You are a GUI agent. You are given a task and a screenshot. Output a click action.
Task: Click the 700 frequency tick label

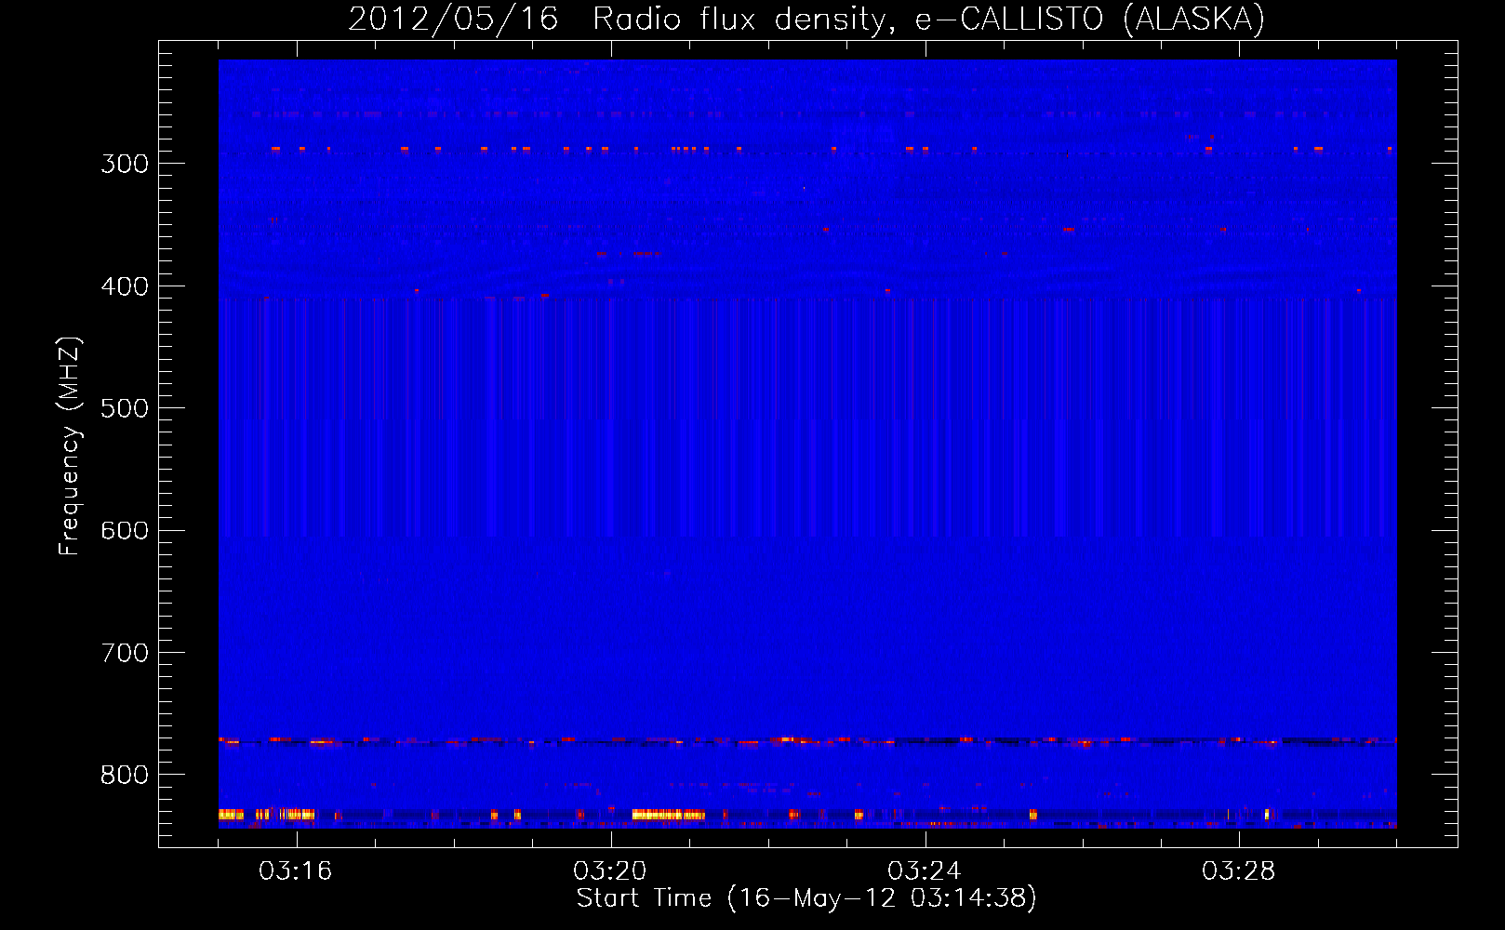125,653
